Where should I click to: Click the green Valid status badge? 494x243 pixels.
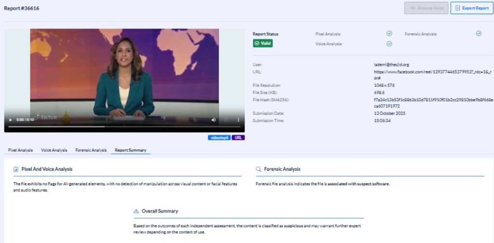coord(263,43)
